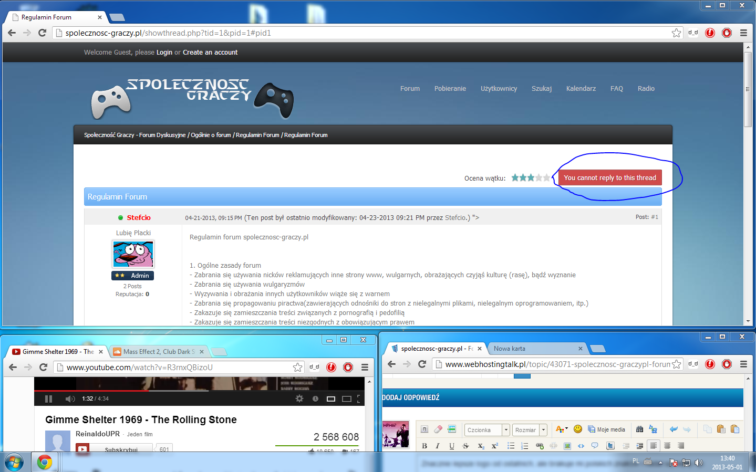Rate thread with the fifth star
Viewport: 756px width, 472px height.
pos(547,178)
